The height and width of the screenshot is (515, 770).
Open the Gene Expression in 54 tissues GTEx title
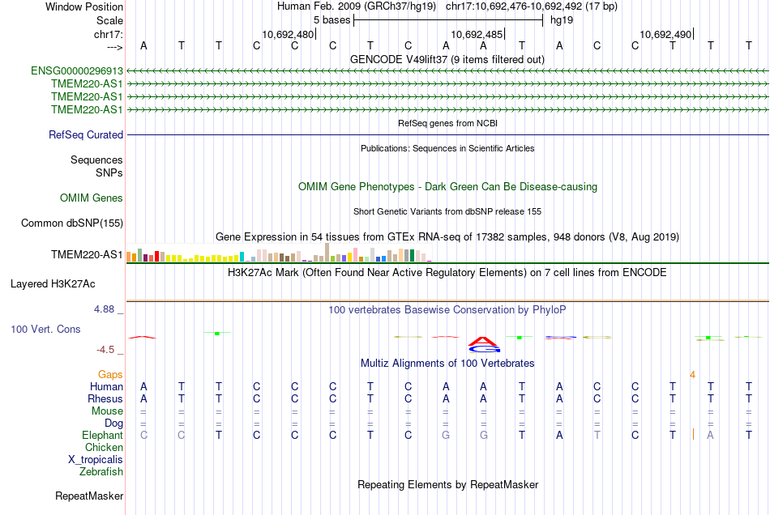click(447, 237)
